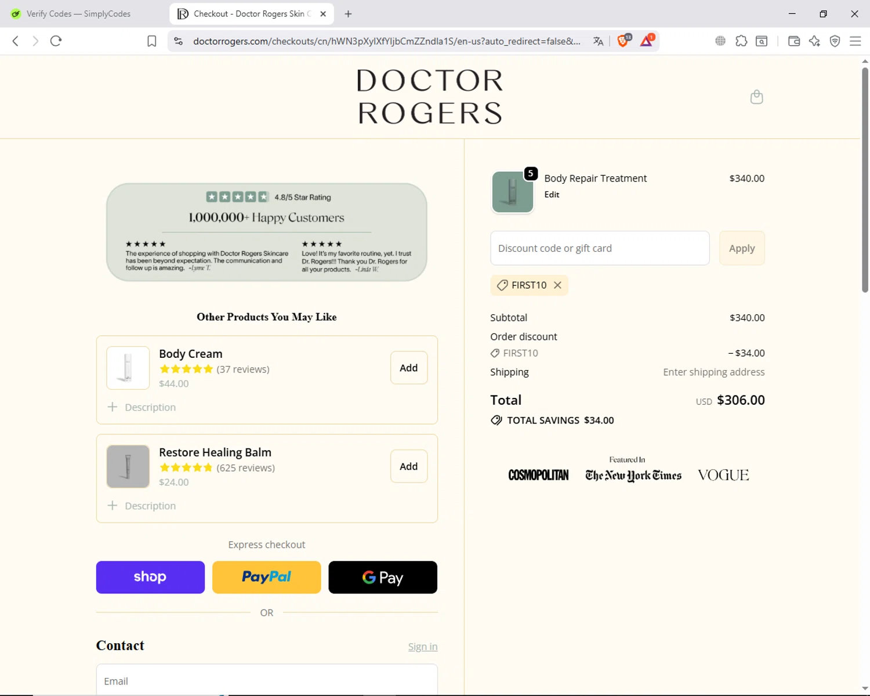Click the Body Repair Treatment thumbnail
The height and width of the screenshot is (696, 870).
tap(513, 192)
